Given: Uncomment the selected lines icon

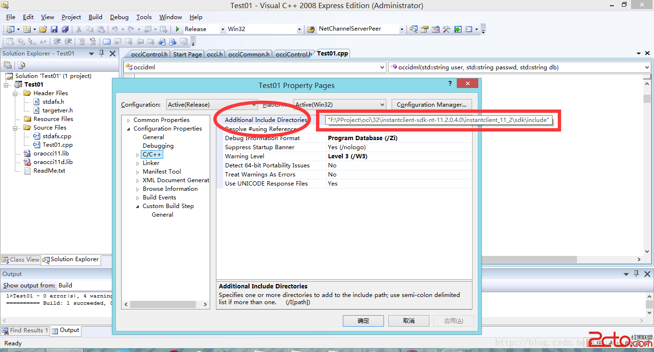Looking at the screenshot, I should coord(93,42).
